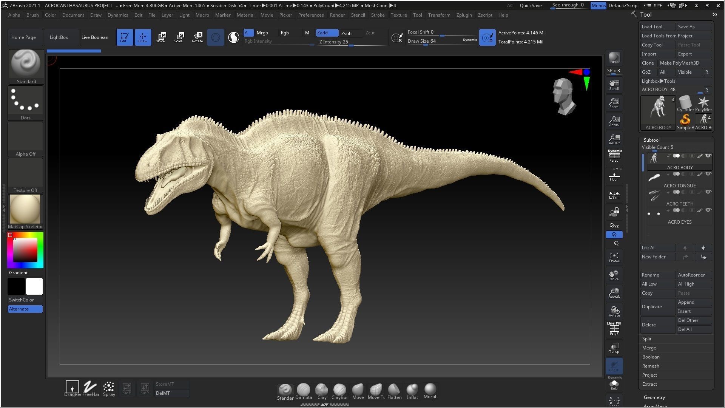Activate the Edit mode button
Screen dimensions: 725x408
125,37
